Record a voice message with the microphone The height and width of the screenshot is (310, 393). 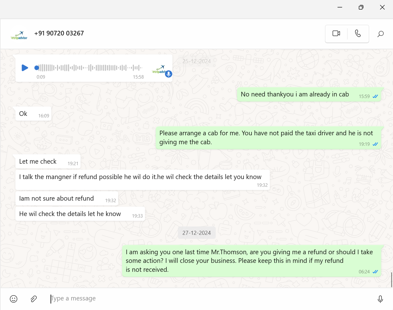[x=380, y=299]
